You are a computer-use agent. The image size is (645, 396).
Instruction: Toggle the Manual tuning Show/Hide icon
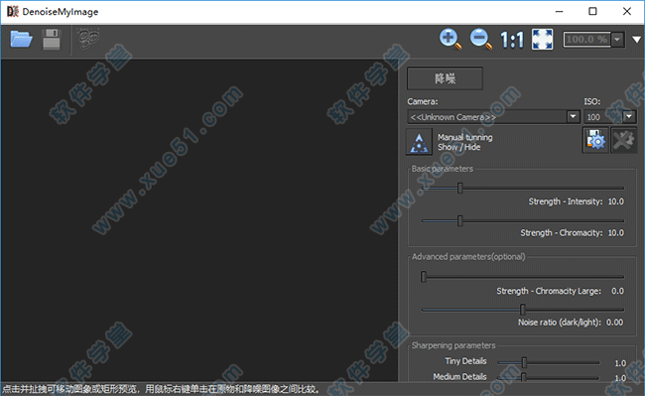click(x=419, y=142)
